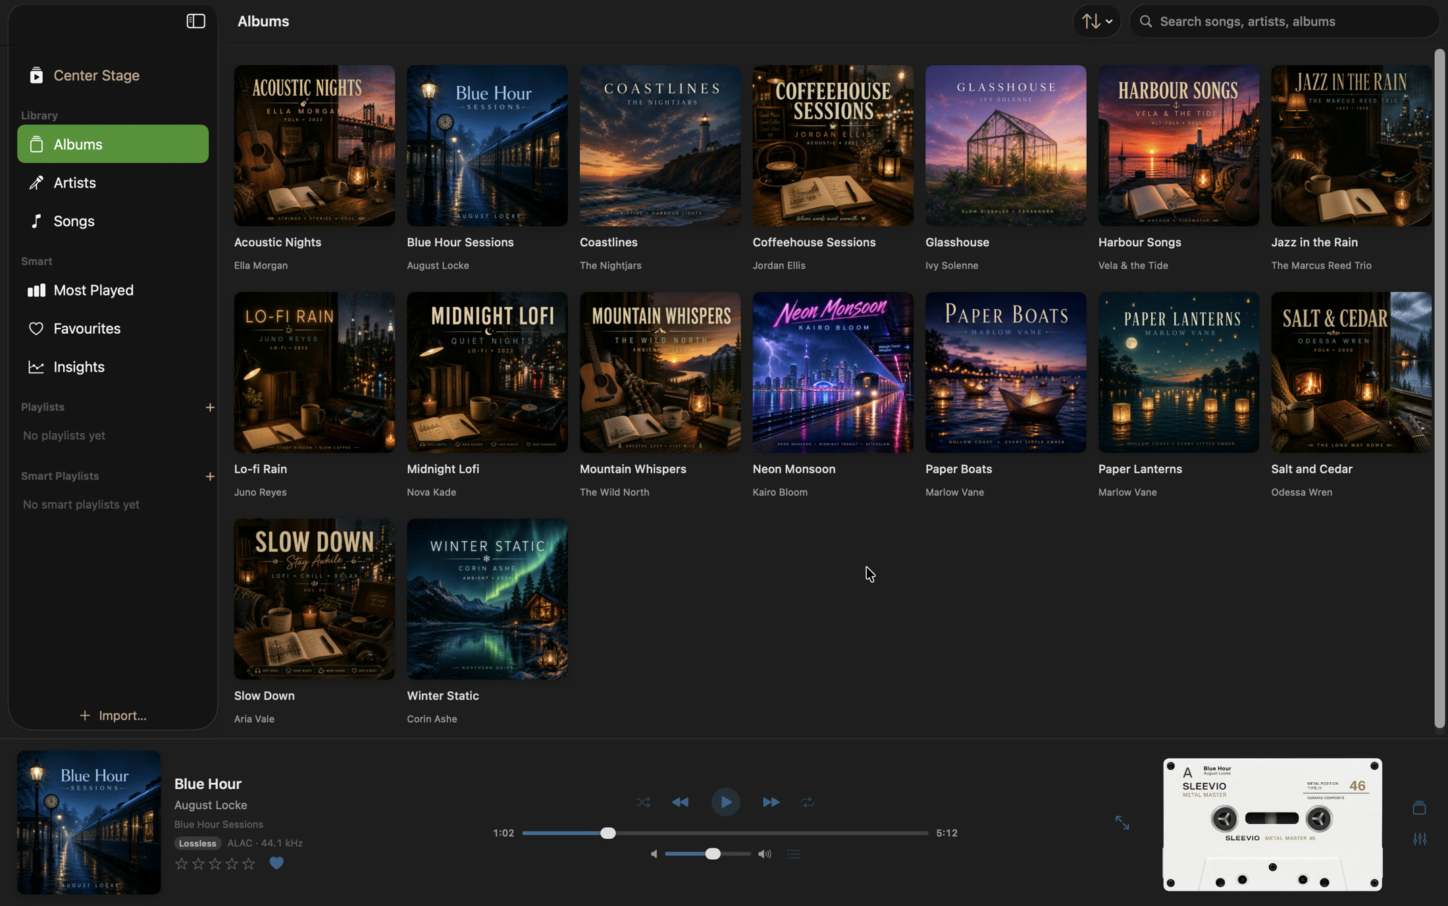The height and width of the screenshot is (906, 1448).
Task: Rate the track five stars
Action: [x=248, y=863]
